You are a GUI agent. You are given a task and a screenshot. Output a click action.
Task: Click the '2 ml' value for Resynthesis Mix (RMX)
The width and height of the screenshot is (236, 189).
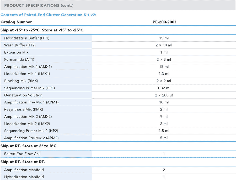(x=164, y=109)
